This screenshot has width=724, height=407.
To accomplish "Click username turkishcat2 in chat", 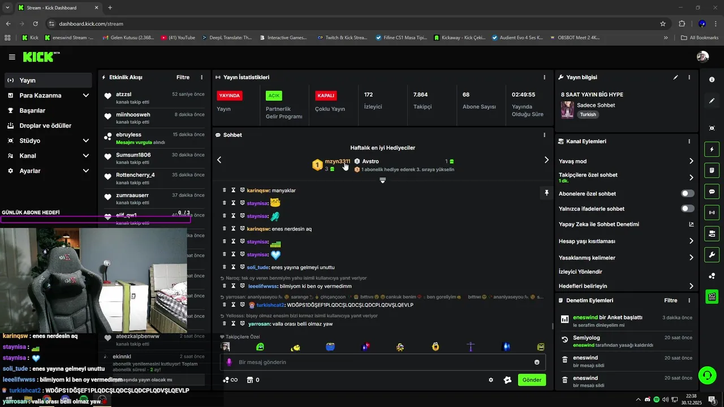I will click(x=270, y=305).
